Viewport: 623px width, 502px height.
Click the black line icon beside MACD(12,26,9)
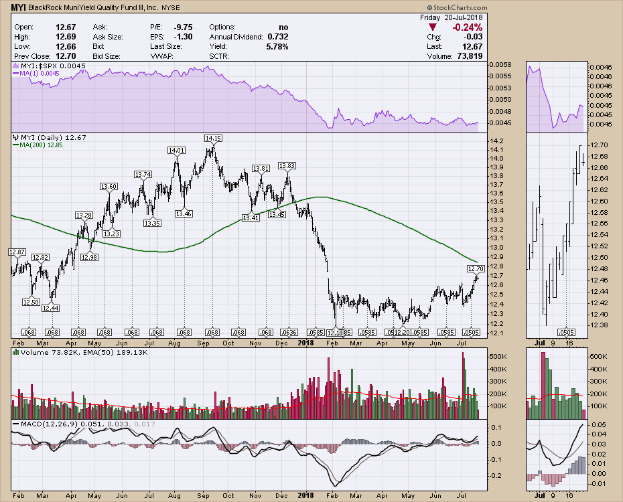point(16,424)
